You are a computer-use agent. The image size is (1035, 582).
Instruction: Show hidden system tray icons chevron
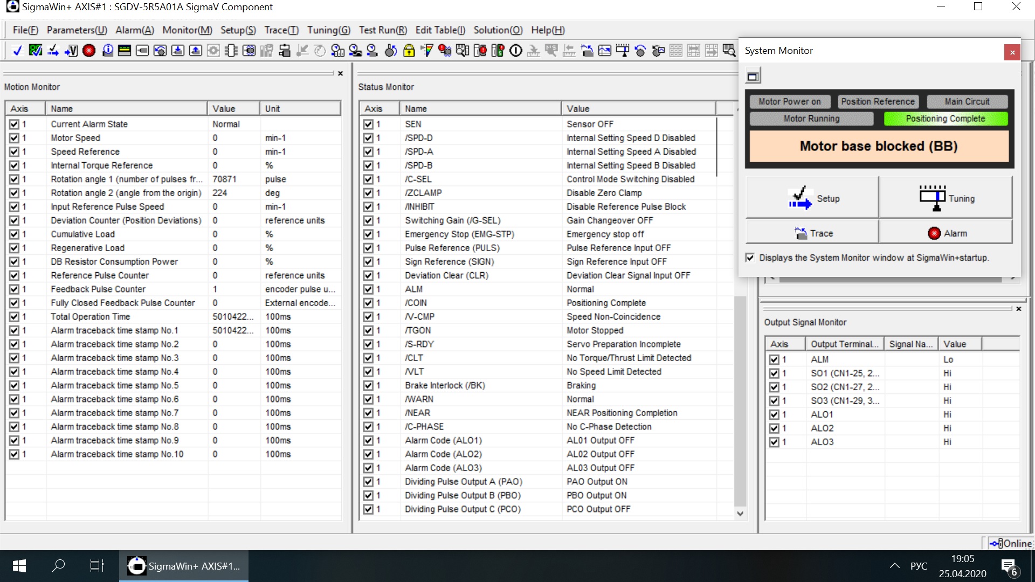894,566
